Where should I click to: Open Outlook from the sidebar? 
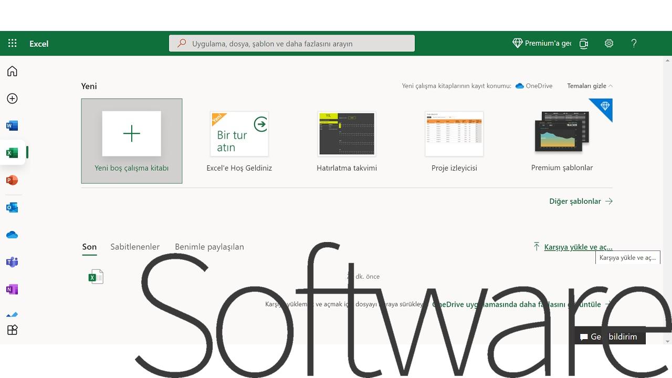coord(12,208)
